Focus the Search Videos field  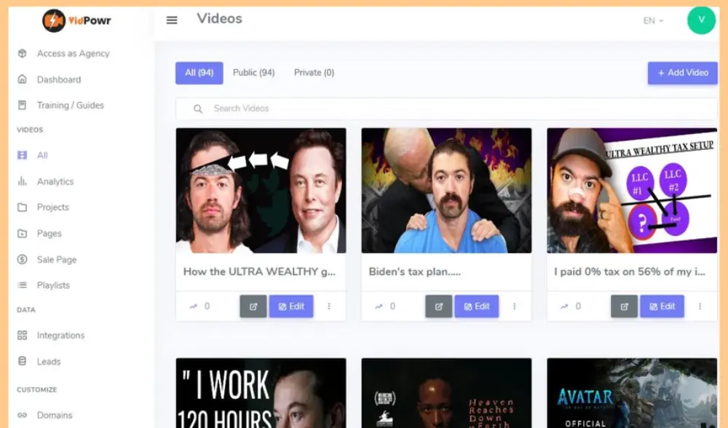447,108
